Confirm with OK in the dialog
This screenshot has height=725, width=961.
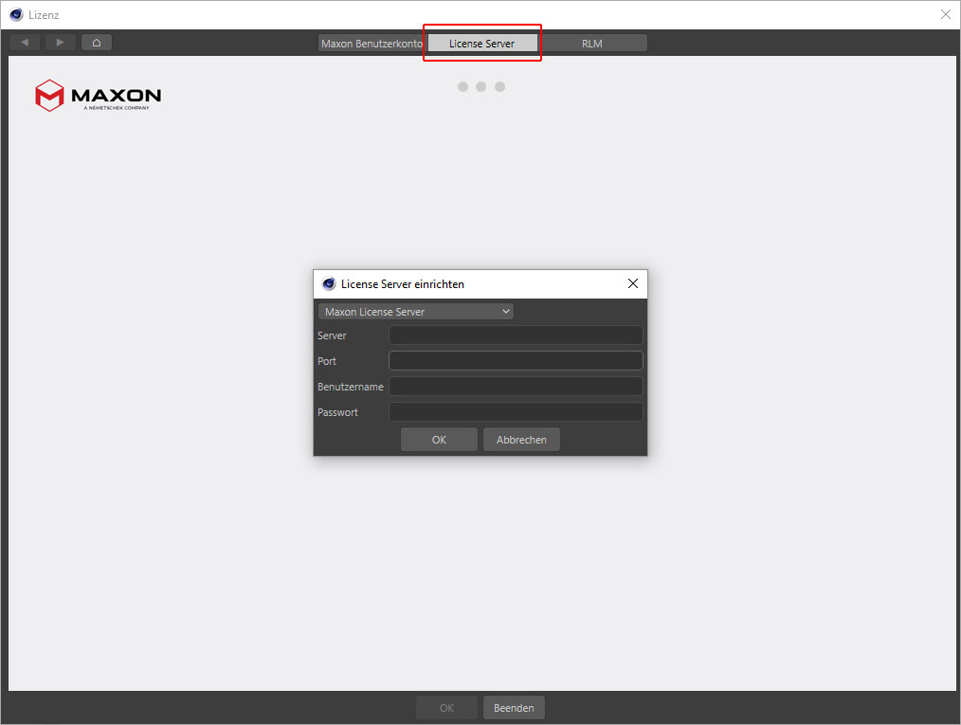(x=439, y=440)
